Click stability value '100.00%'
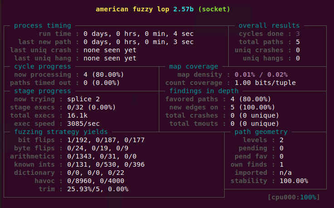This screenshot has height=208, width=334. [294, 181]
